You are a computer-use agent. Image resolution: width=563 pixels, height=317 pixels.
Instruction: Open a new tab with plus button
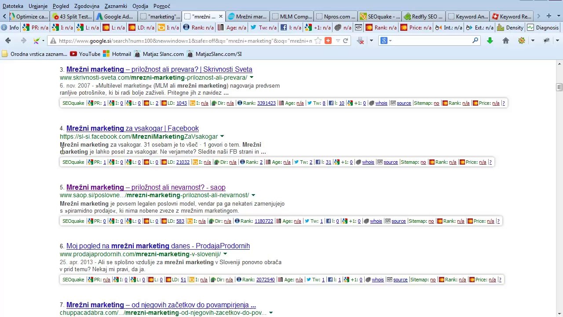point(548,16)
